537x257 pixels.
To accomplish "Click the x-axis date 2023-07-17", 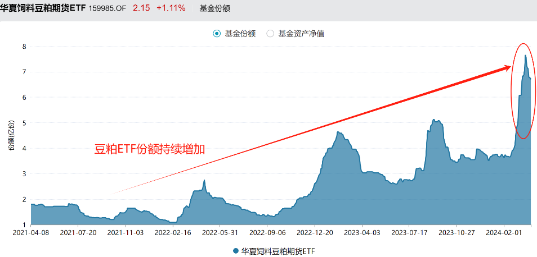I will click(409, 232).
